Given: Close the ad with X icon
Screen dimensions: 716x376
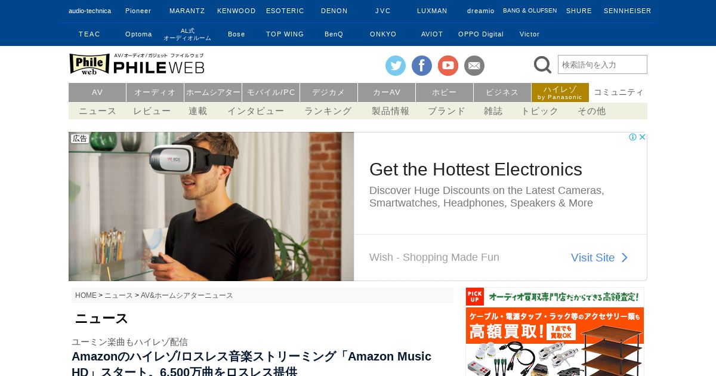Looking at the screenshot, I should pyautogui.click(x=643, y=137).
